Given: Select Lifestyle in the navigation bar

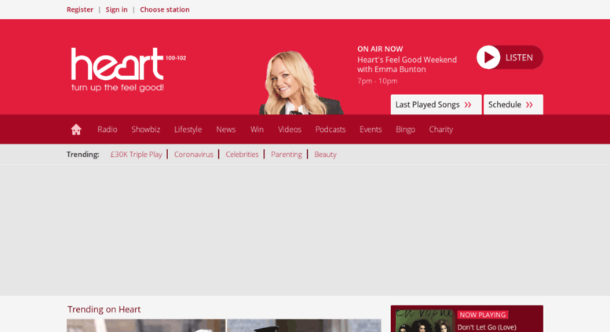Looking at the screenshot, I should 188,130.
